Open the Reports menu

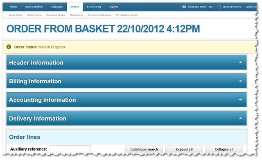tap(113, 7)
